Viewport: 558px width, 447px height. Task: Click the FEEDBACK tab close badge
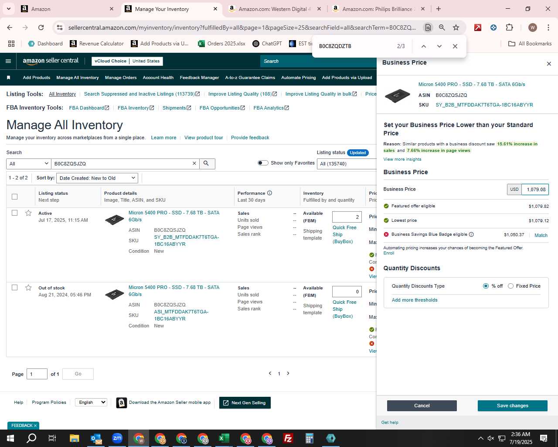[35, 426]
